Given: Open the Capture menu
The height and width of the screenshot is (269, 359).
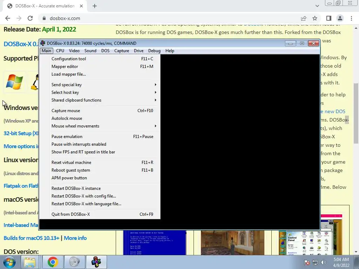Looking at the screenshot, I should 122,51.
